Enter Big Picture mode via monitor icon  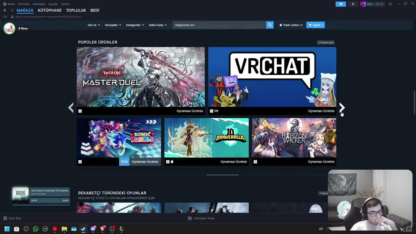point(390,4)
